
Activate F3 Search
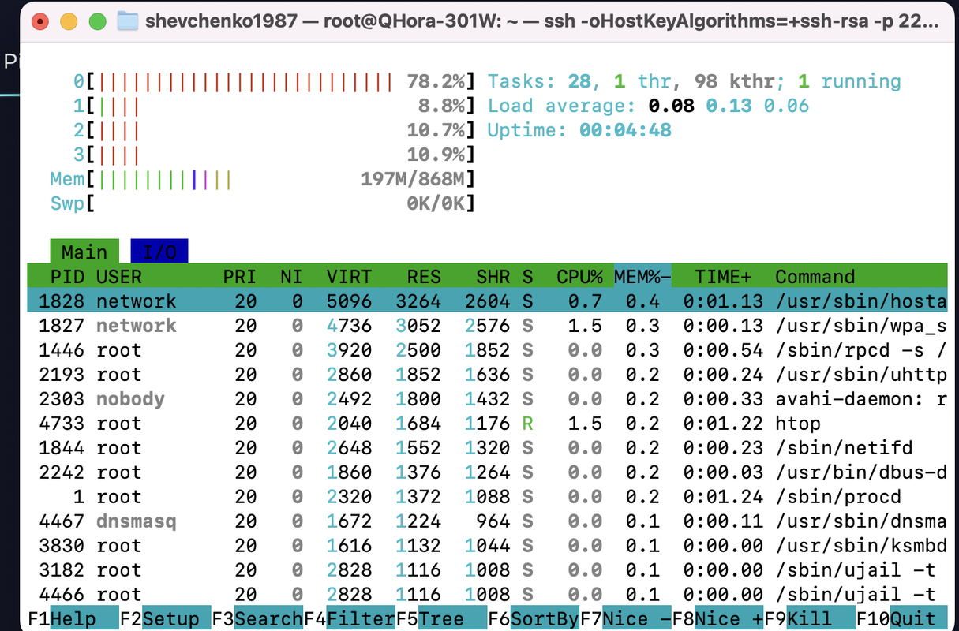tap(257, 618)
